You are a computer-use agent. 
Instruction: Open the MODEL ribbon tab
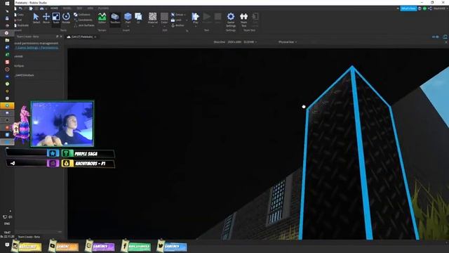coord(67,8)
